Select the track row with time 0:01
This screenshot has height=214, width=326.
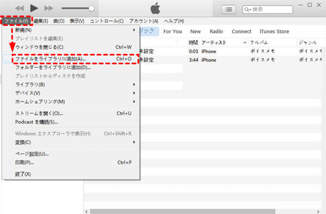tap(230, 51)
